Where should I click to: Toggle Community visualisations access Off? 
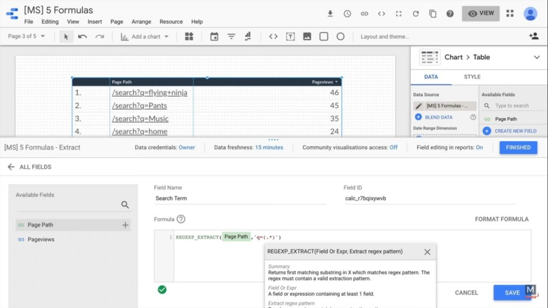pos(393,148)
